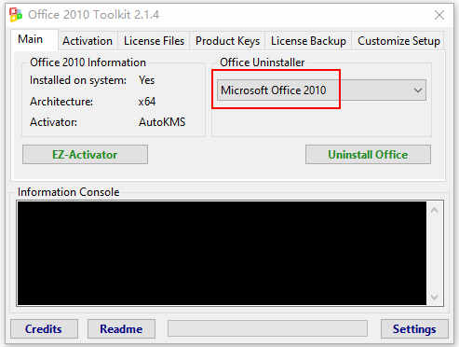Open the Activation tab
This screenshot has width=459, height=347.
[88, 41]
